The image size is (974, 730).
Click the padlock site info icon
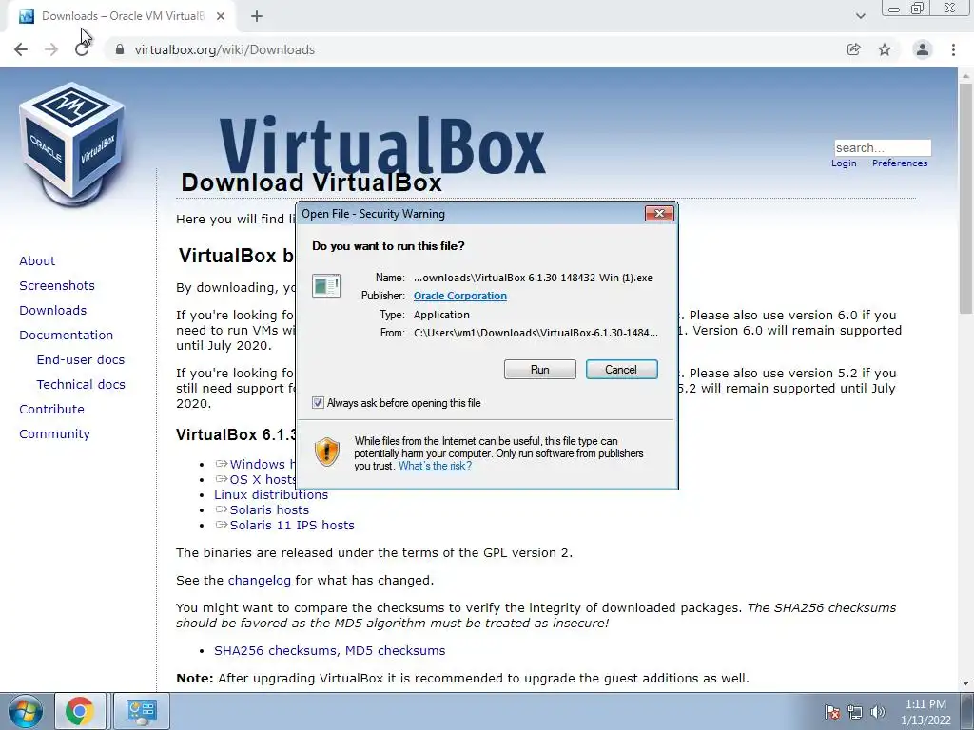click(x=120, y=49)
